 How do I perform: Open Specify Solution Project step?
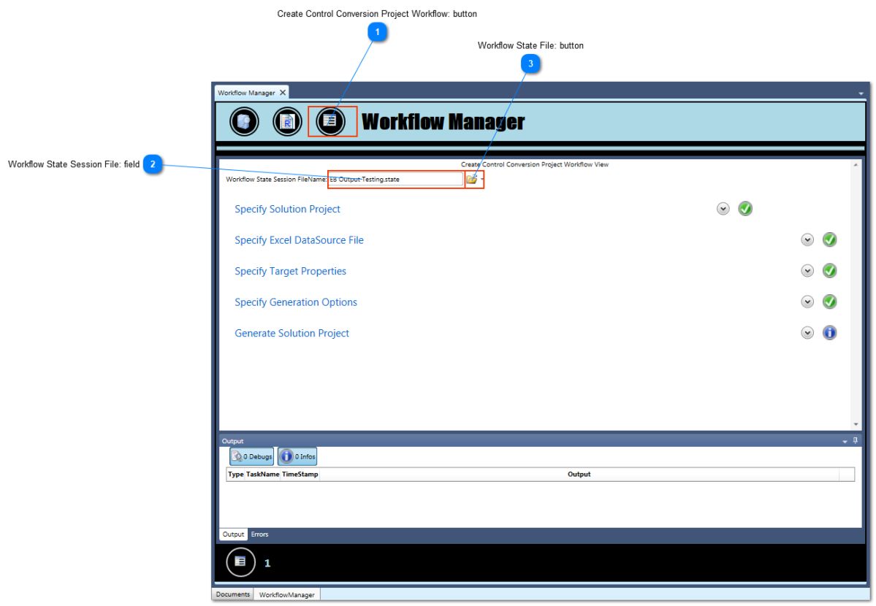coord(287,209)
